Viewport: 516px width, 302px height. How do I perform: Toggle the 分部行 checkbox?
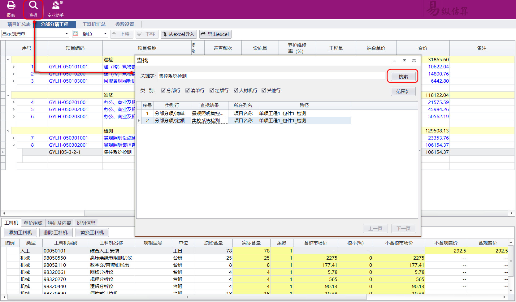(163, 90)
